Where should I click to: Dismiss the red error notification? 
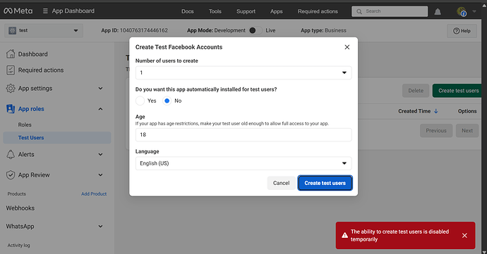tap(464, 236)
